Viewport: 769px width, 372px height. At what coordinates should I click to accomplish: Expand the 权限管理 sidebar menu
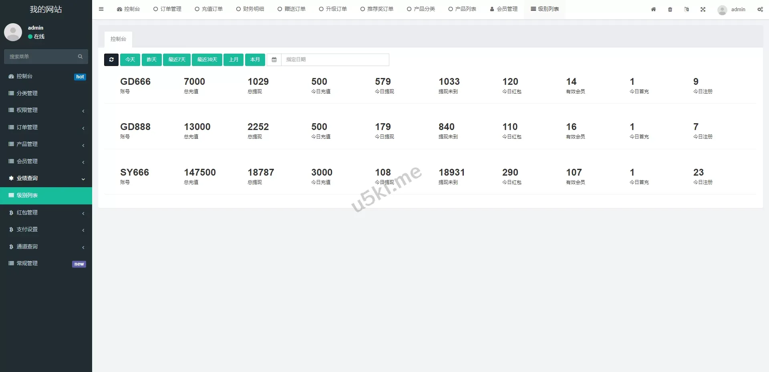coord(46,110)
